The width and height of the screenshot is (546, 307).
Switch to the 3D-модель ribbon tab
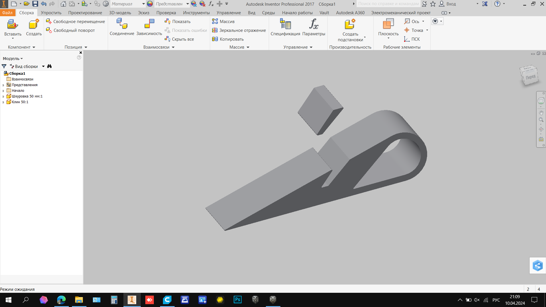tap(120, 13)
